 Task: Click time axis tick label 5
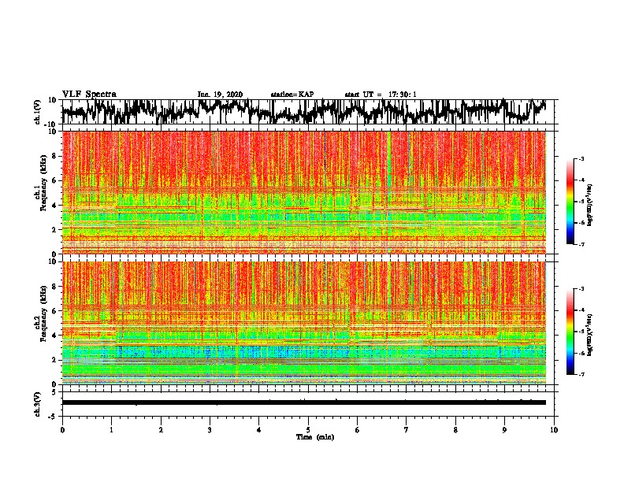coord(308,430)
